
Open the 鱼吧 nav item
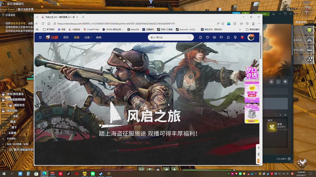[99, 37]
